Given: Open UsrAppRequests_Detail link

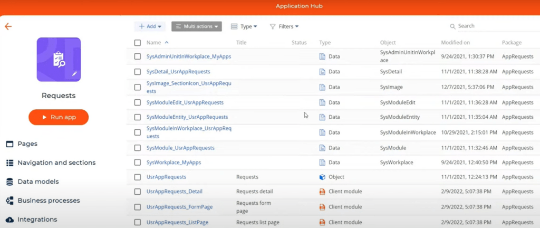Looking at the screenshot, I should [x=175, y=192].
